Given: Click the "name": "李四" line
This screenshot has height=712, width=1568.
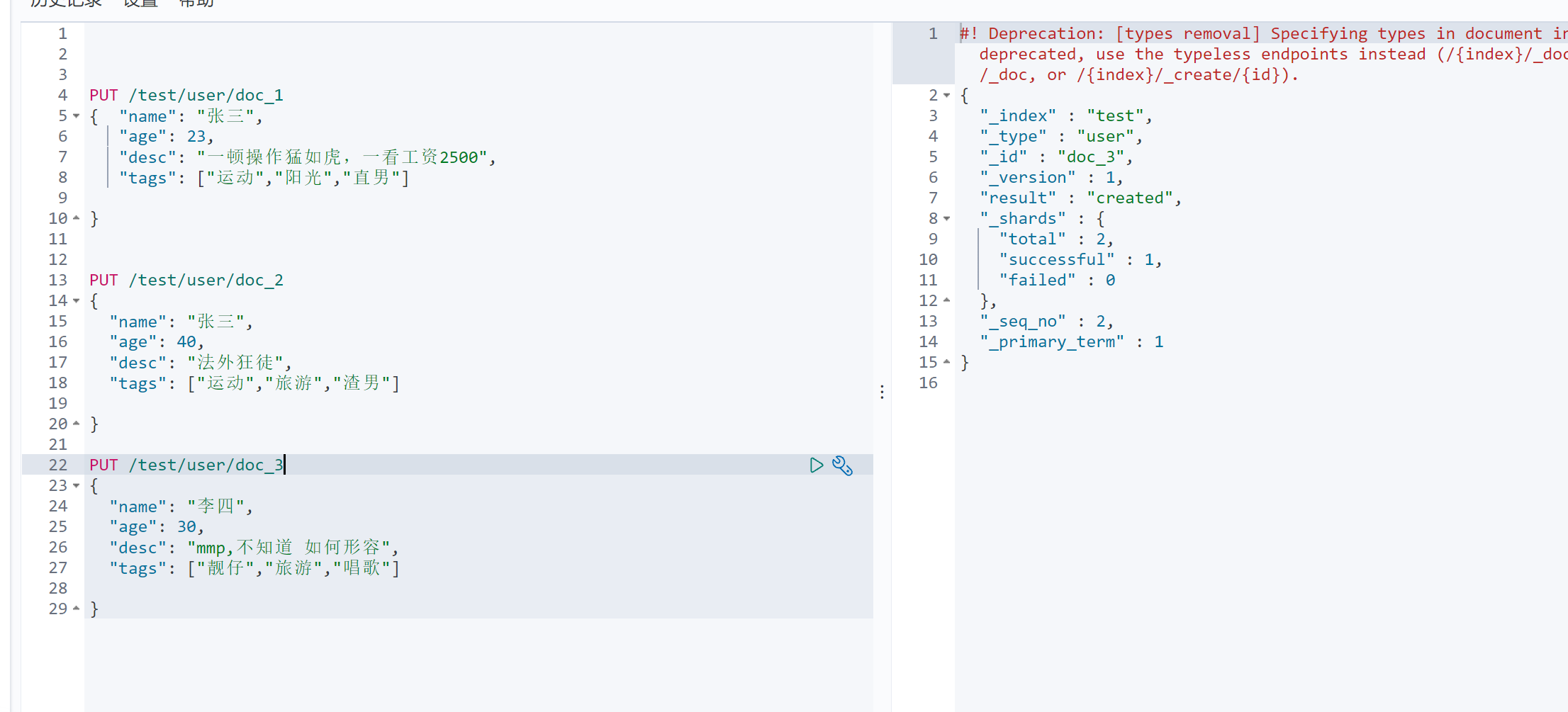Looking at the screenshot, I should coord(181,506).
